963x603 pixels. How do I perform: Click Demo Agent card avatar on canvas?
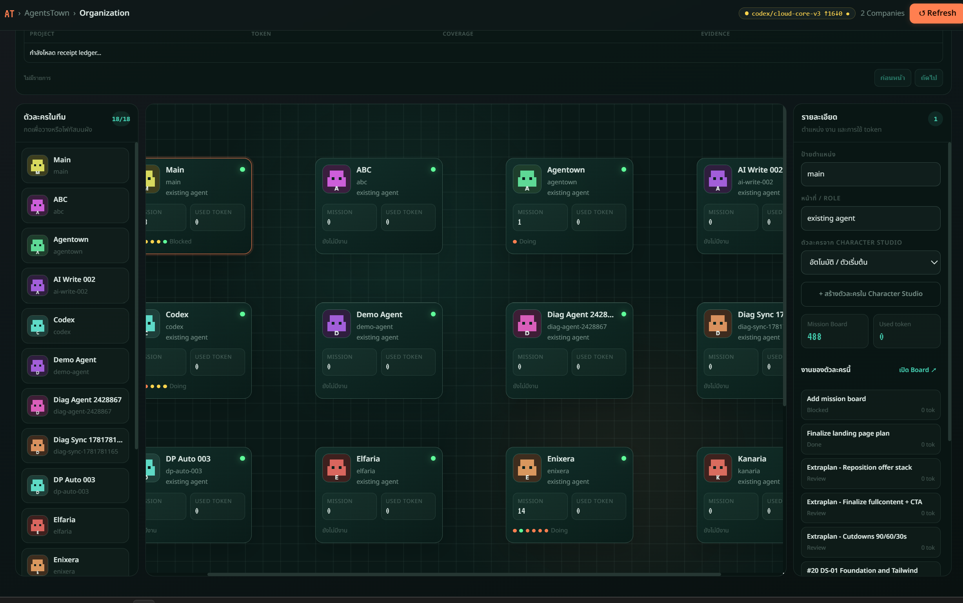336,323
